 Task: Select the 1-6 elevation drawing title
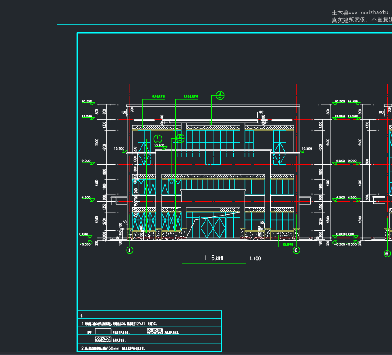213,258
